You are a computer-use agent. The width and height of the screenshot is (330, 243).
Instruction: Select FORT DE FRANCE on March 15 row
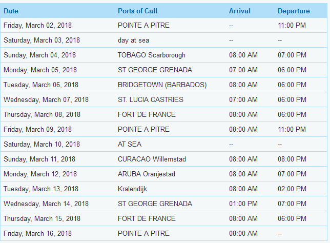(x=147, y=218)
